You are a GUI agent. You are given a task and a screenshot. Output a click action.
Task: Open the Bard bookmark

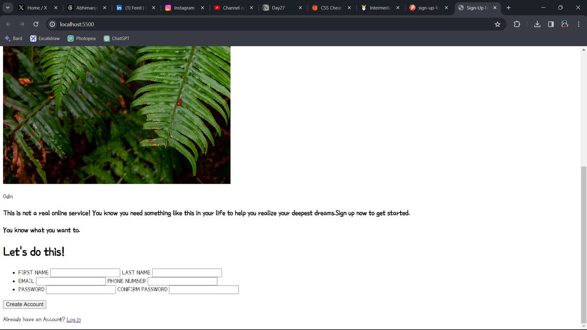click(x=13, y=38)
